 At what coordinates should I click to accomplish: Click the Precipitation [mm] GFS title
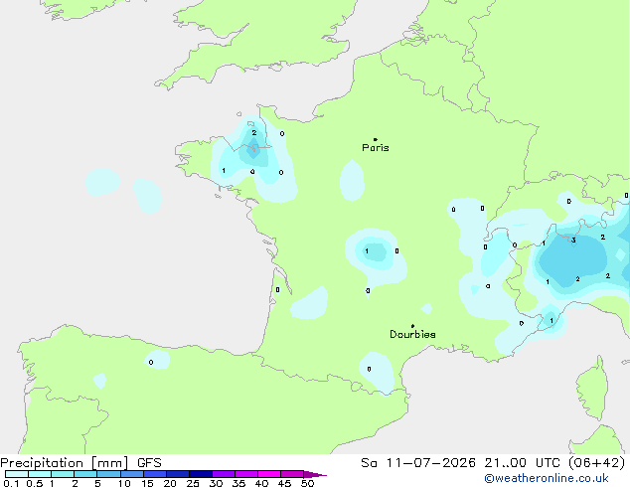click(80, 463)
